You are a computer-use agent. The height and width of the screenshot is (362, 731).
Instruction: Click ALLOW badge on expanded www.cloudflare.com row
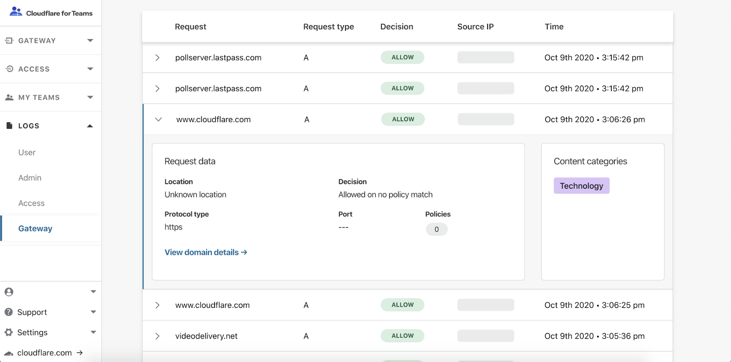[x=403, y=119]
